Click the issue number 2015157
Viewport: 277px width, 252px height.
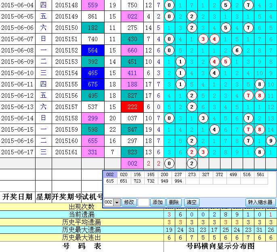(67, 107)
